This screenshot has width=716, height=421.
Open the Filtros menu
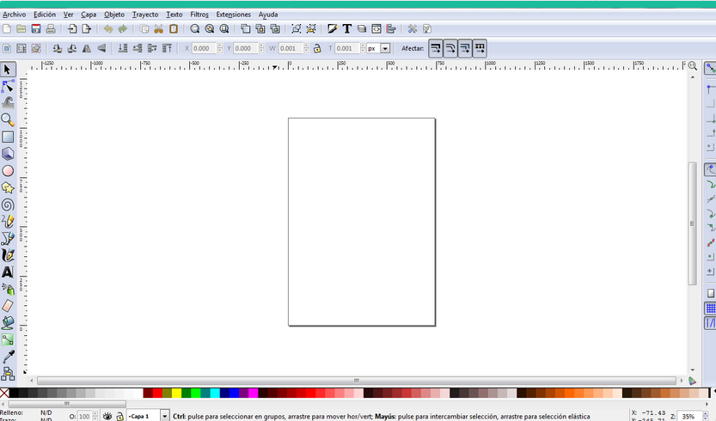tap(199, 15)
